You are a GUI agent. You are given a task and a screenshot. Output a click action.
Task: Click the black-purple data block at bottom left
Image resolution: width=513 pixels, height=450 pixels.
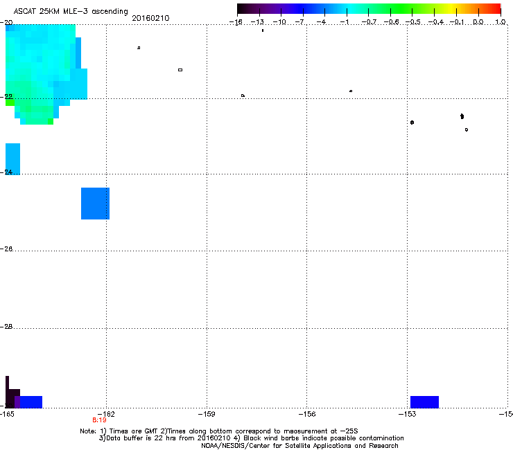[12, 398]
